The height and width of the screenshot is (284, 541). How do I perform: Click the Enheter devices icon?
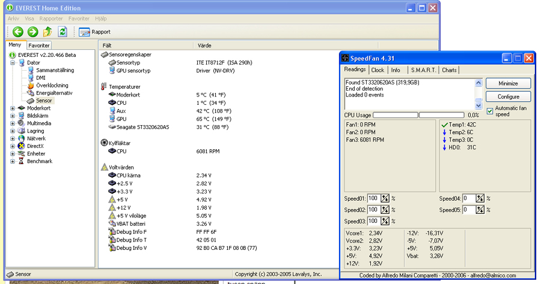tap(22, 154)
